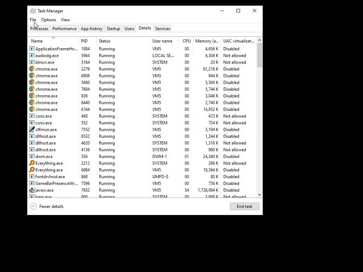The image size is (363, 272).
Task: Click the scrollbar down arrow
Action: click(259, 195)
